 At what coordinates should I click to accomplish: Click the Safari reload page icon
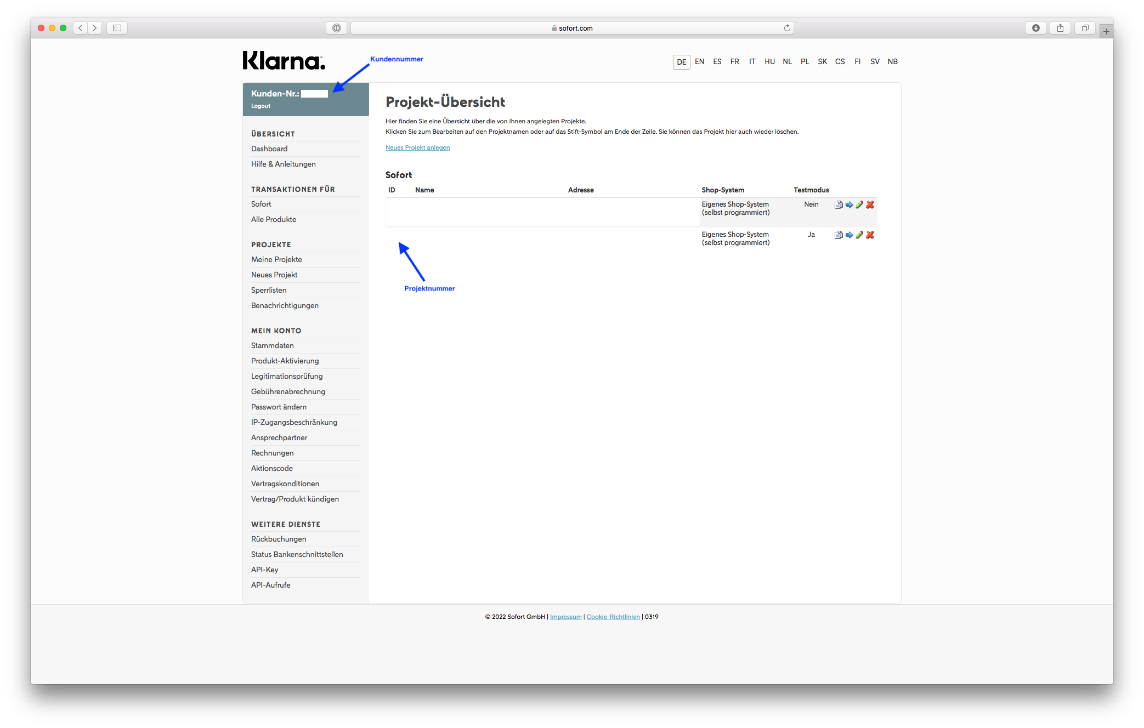[787, 28]
